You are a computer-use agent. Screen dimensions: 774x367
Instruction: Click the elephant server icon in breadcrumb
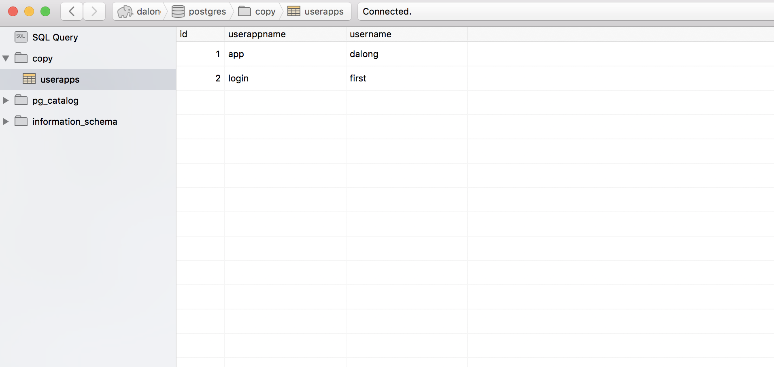tap(125, 11)
